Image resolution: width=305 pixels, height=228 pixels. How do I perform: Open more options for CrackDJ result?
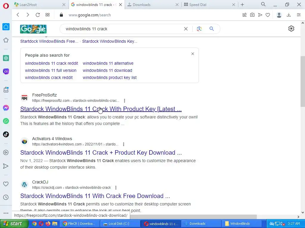pos(116,188)
